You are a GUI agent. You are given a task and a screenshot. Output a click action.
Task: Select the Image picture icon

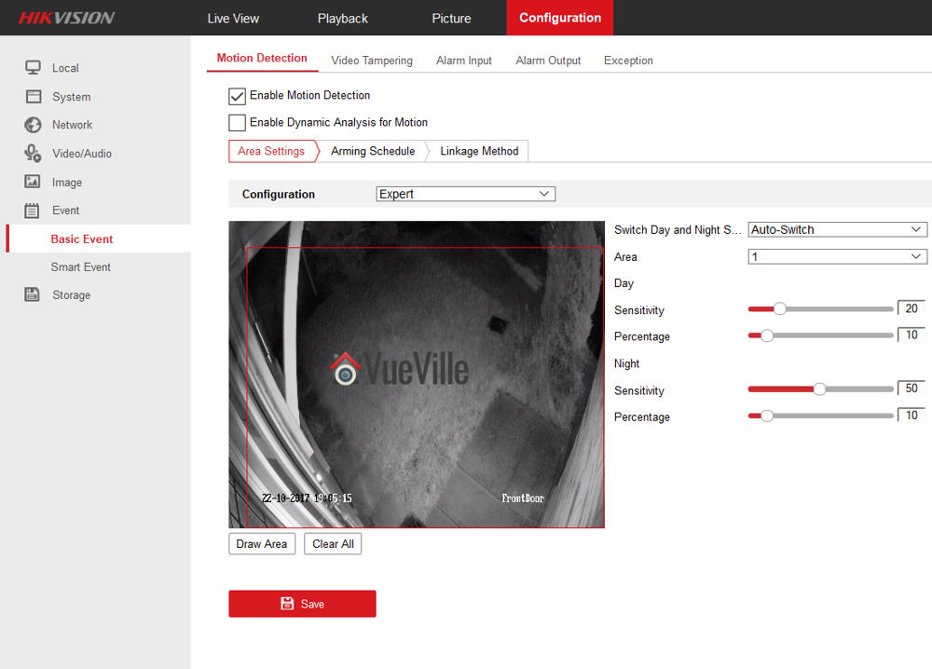33,182
